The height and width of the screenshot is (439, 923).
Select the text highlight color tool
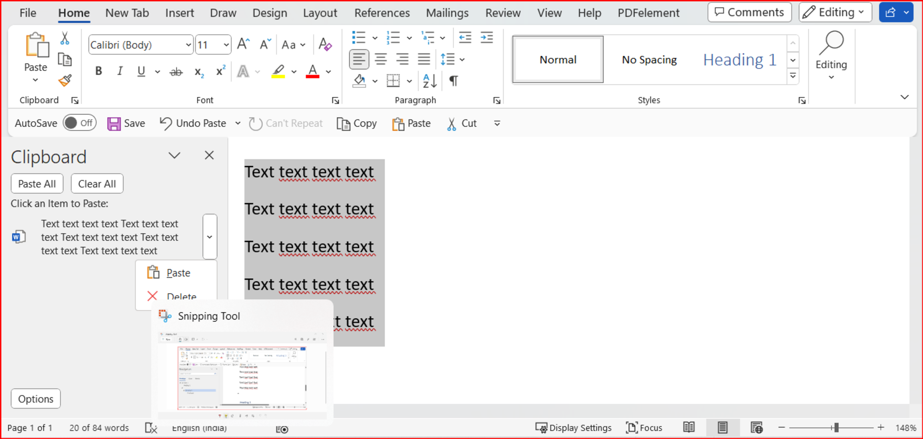277,71
